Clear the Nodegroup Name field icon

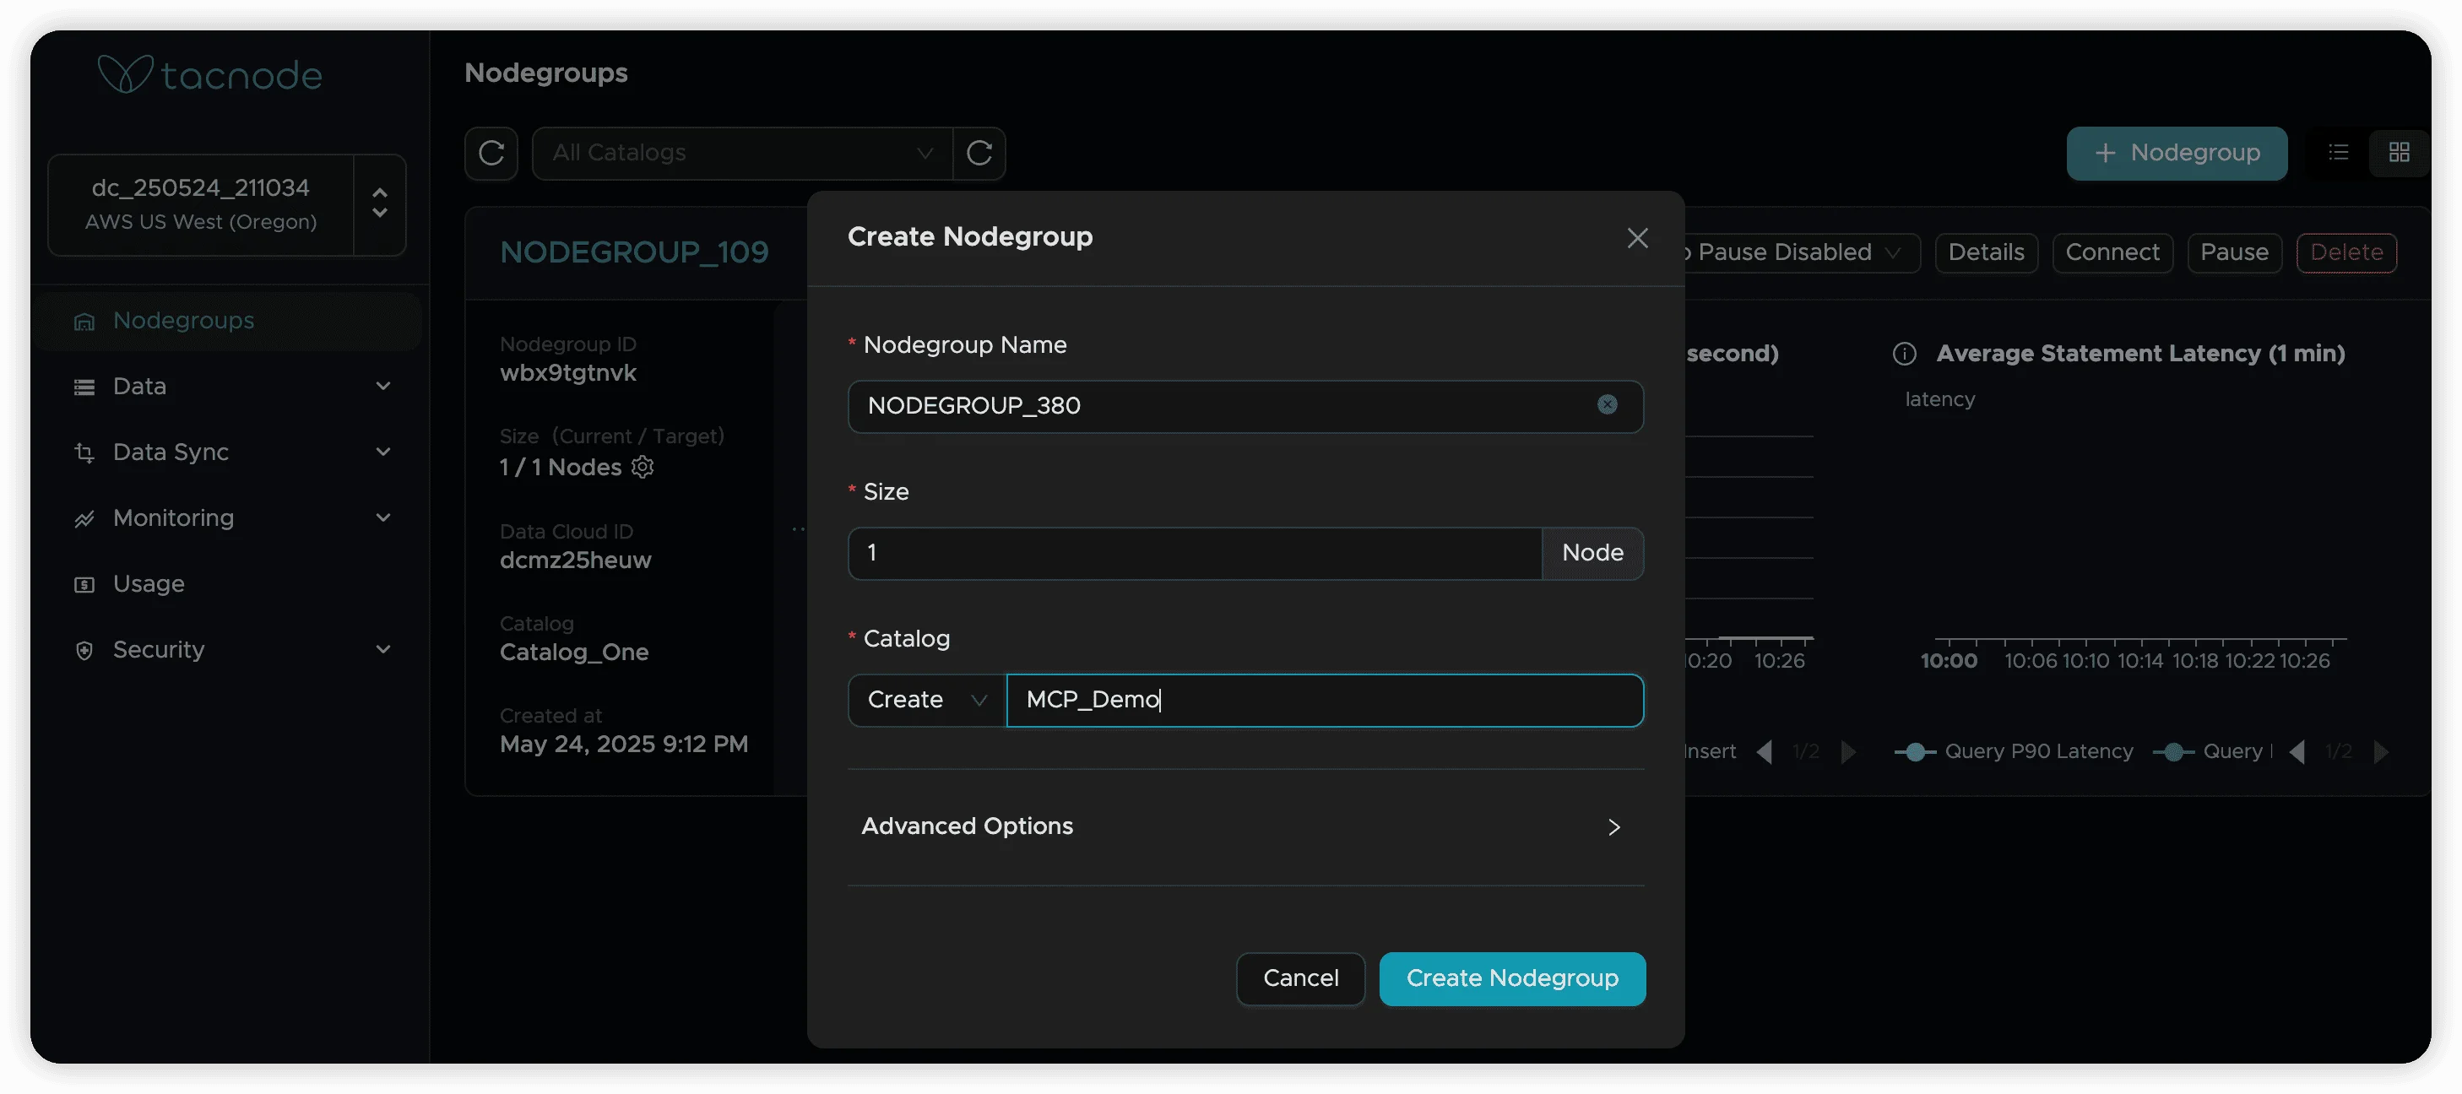(x=1607, y=405)
